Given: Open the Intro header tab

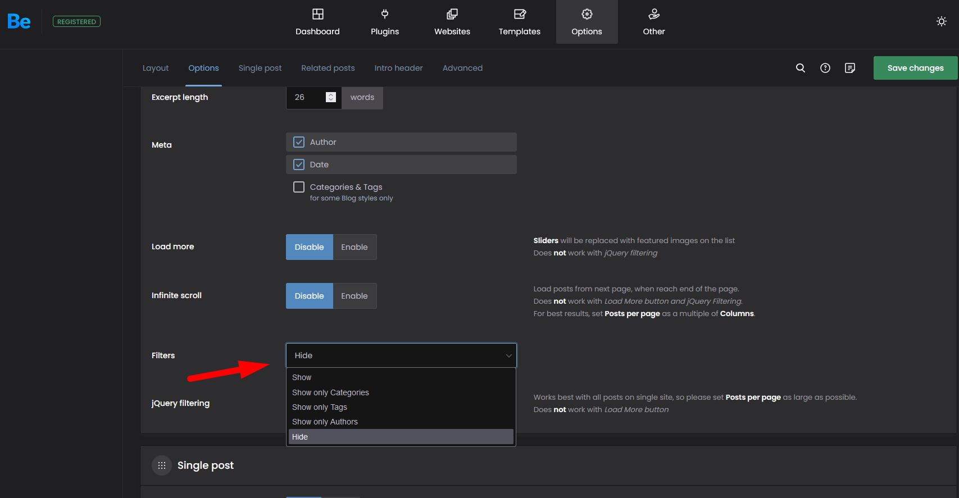Looking at the screenshot, I should tap(399, 68).
